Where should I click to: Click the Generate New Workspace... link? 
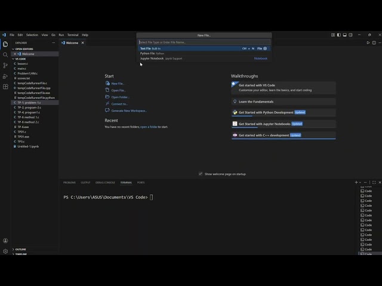click(x=129, y=111)
